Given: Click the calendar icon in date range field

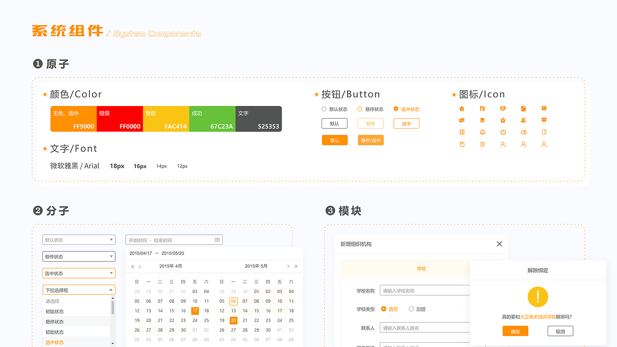Looking at the screenshot, I should 217,240.
